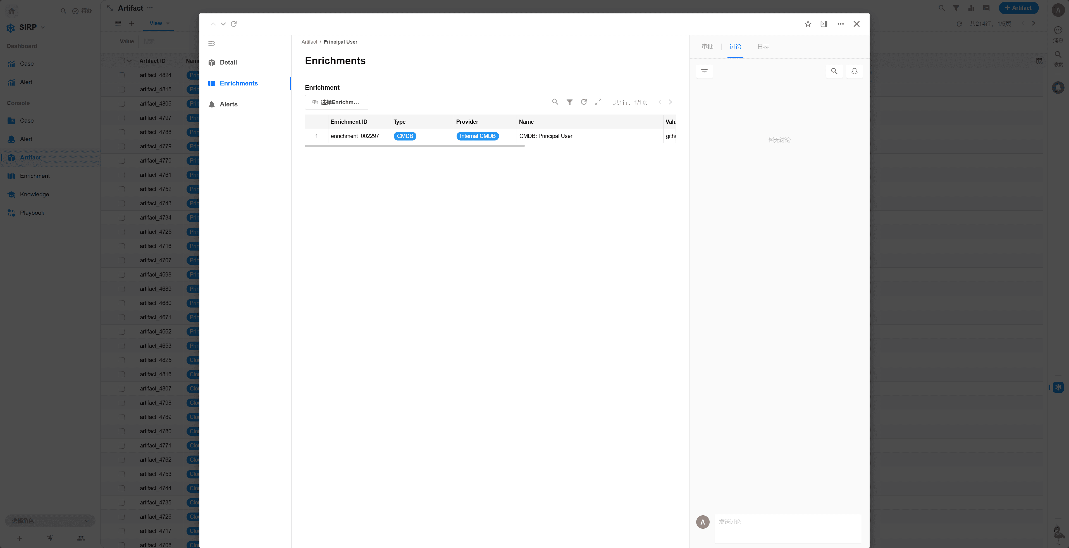Open the Alerts section

click(245, 105)
